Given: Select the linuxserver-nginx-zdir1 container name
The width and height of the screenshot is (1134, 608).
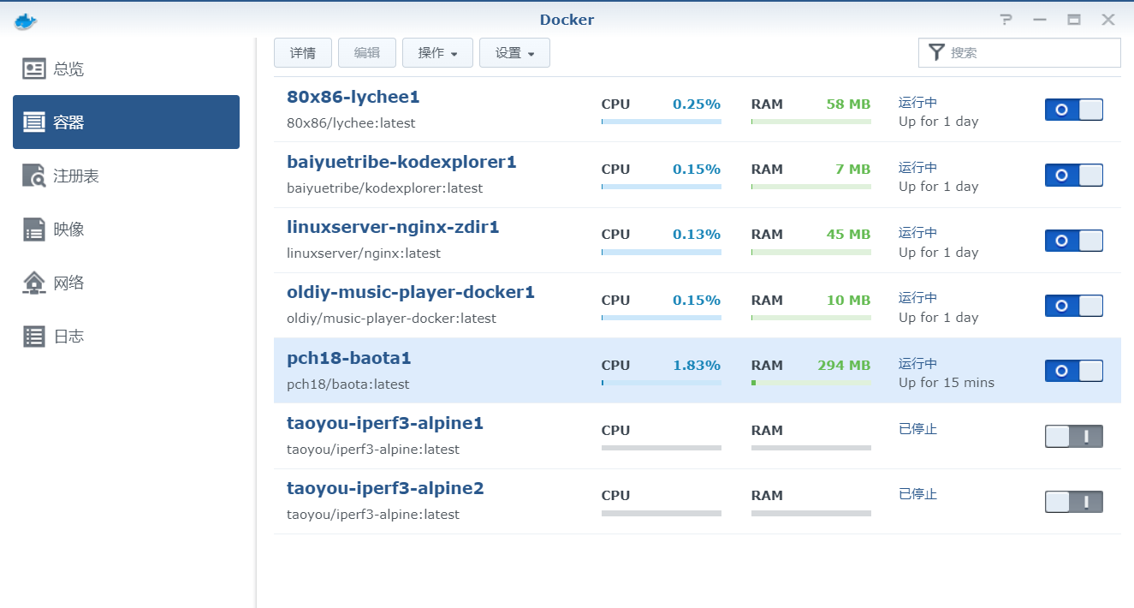Looking at the screenshot, I should click(x=393, y=228).
